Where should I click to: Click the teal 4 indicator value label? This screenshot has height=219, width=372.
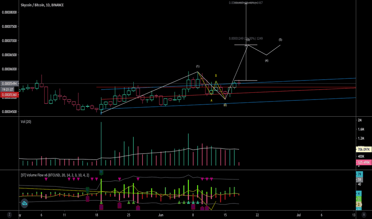pyautogui.click(x=359, y=194)
